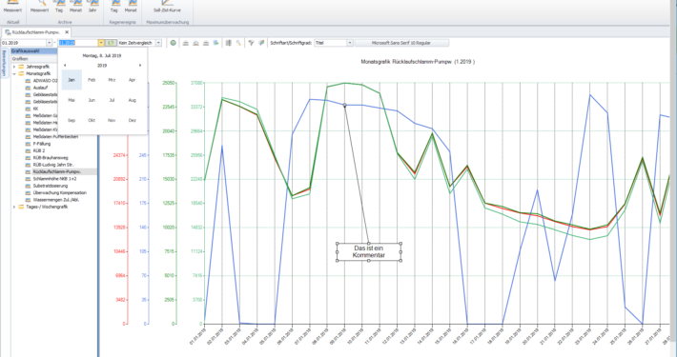Screen dimensions: 677x357
Task: Click the magnifier zoom toolbar icon
Action: 237,43
